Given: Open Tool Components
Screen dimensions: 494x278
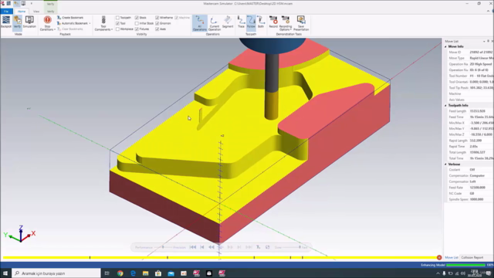Looking at the screenshot, I should coord(103,23).
